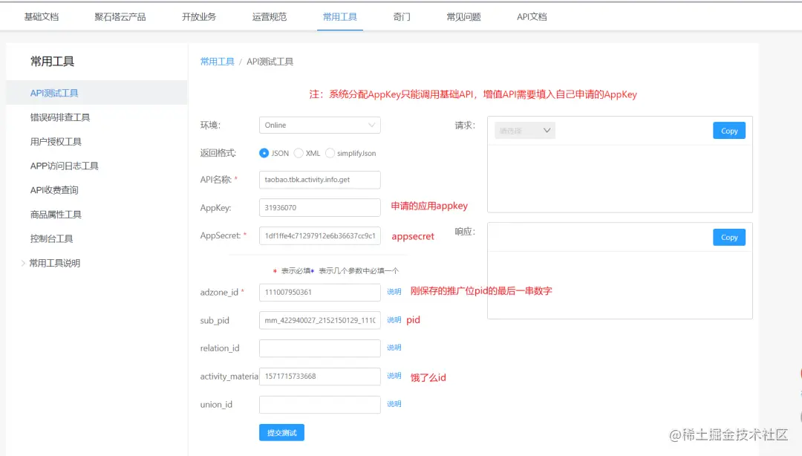This screenshot has height=456, width=802.
Task: Switch to the API文档 tab
Action: tap(531, 16)
